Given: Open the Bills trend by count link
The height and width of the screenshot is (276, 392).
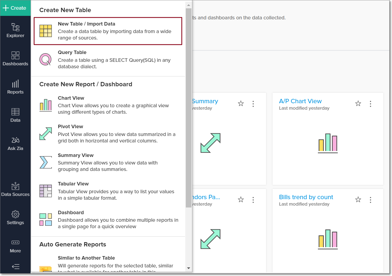Looking at the screenshot, I should point(306,197).
